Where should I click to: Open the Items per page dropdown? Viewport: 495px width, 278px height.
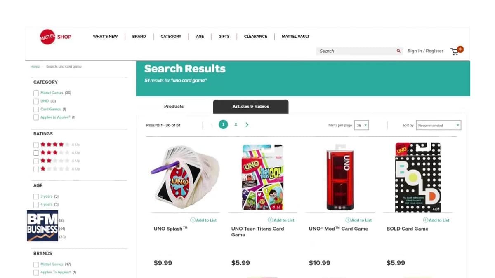pyautogui.click(x=362, y=125)
